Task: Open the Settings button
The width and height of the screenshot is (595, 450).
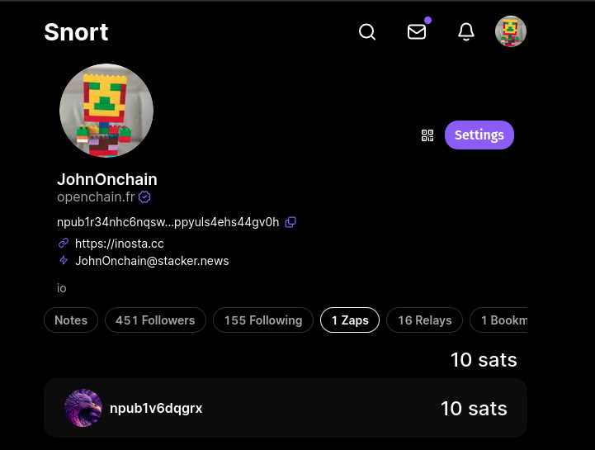Action: coord(479,135)
